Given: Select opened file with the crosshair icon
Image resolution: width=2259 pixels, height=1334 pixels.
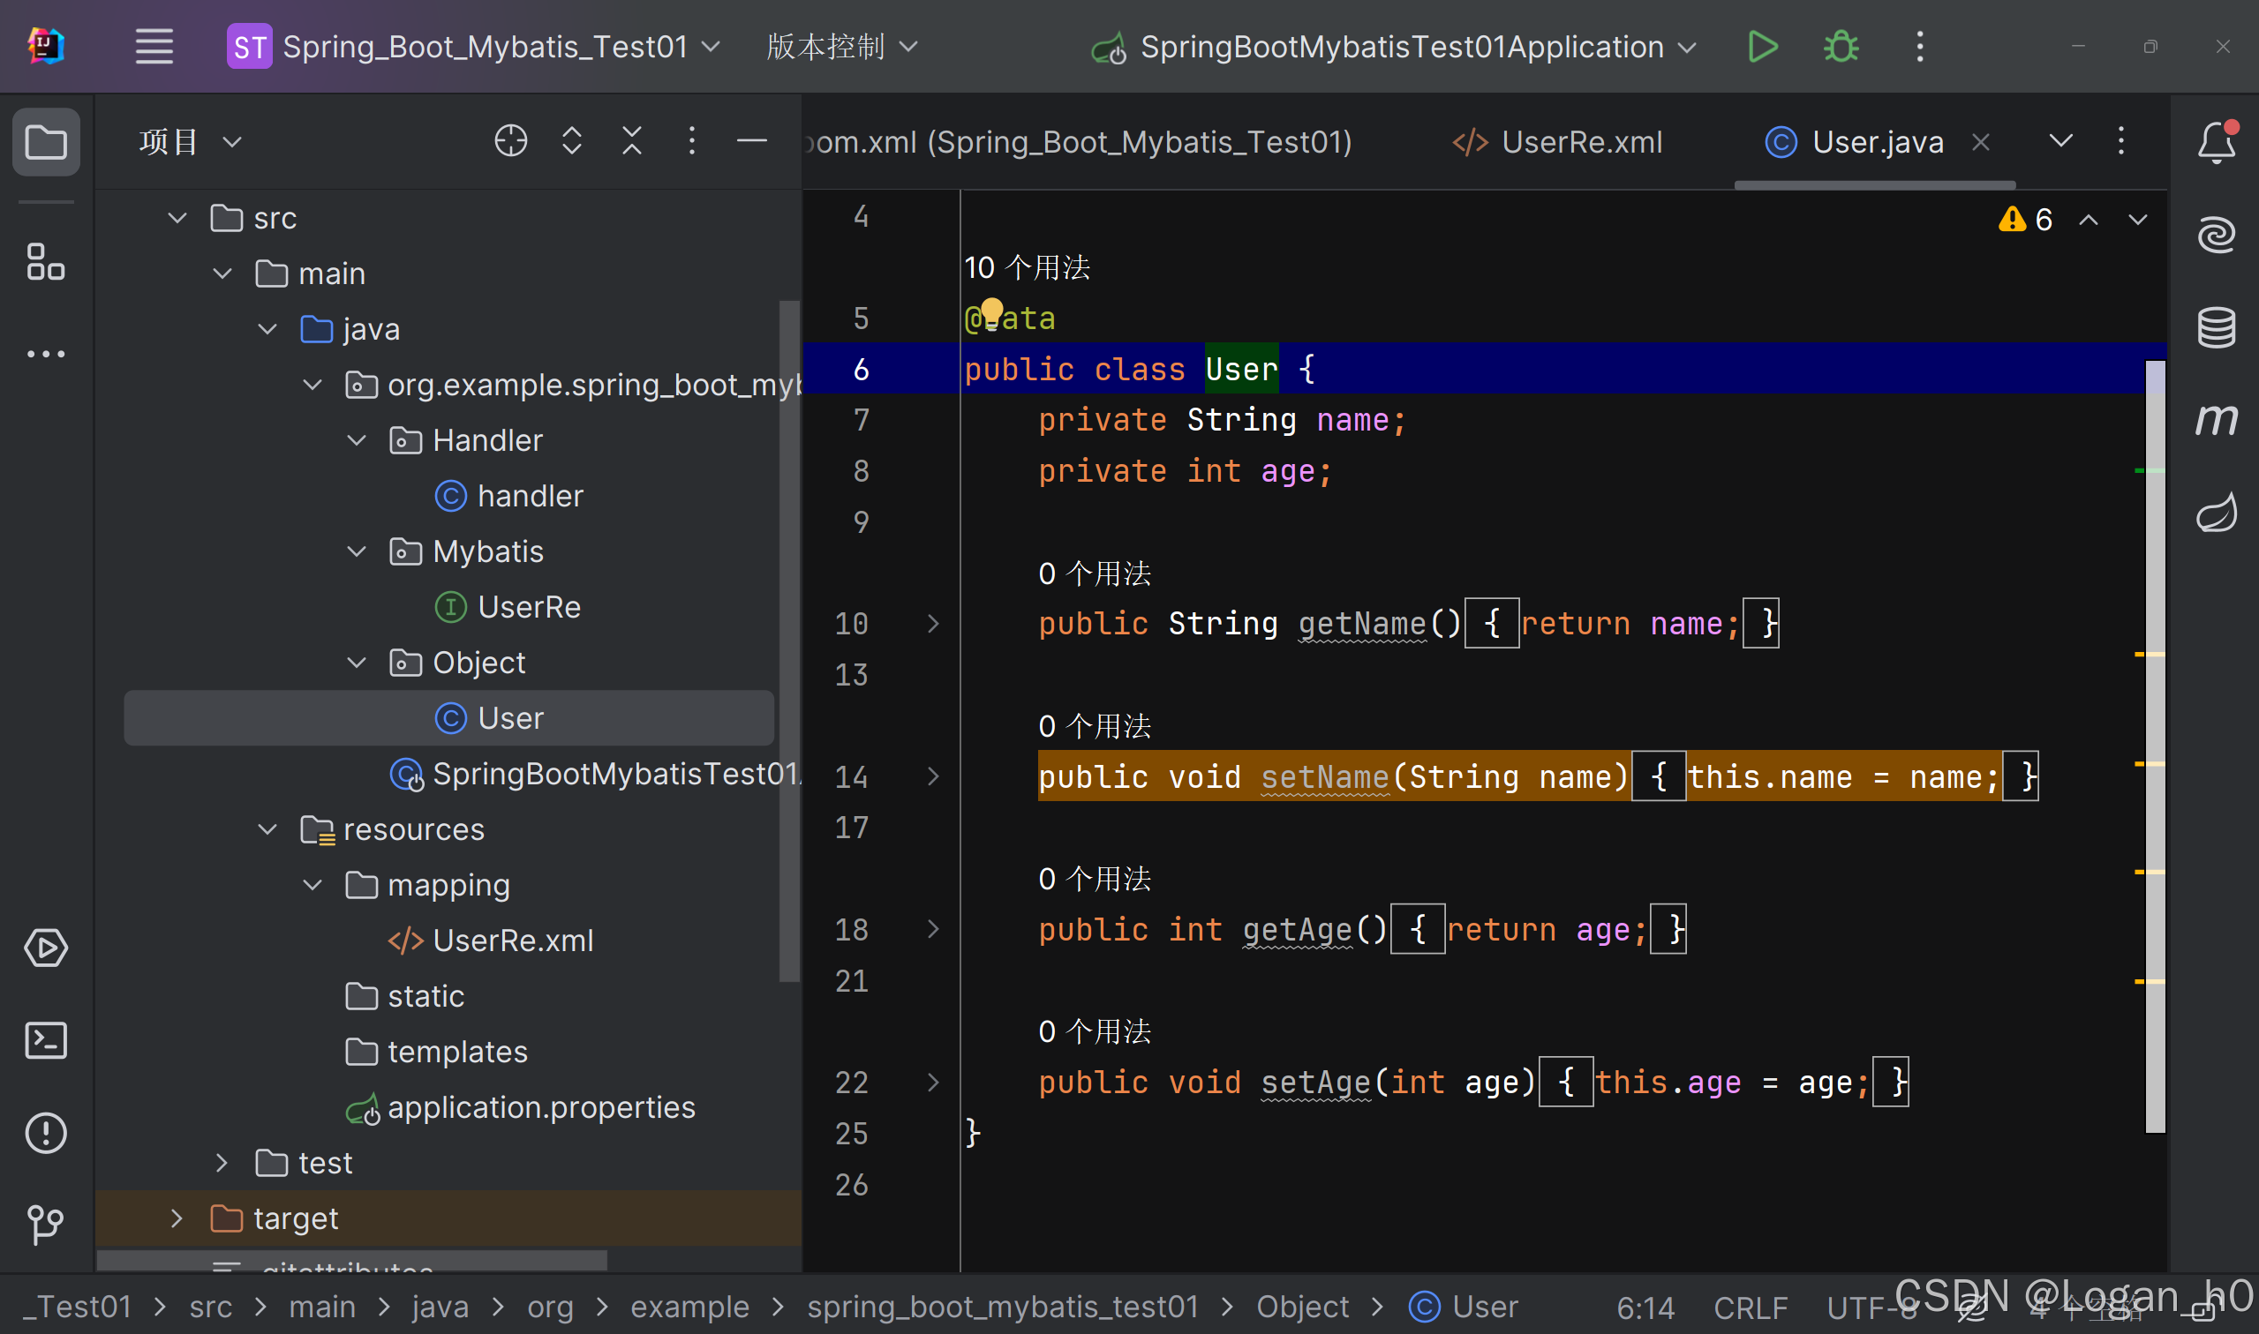Looking at the screenshot, I should 510,140.
